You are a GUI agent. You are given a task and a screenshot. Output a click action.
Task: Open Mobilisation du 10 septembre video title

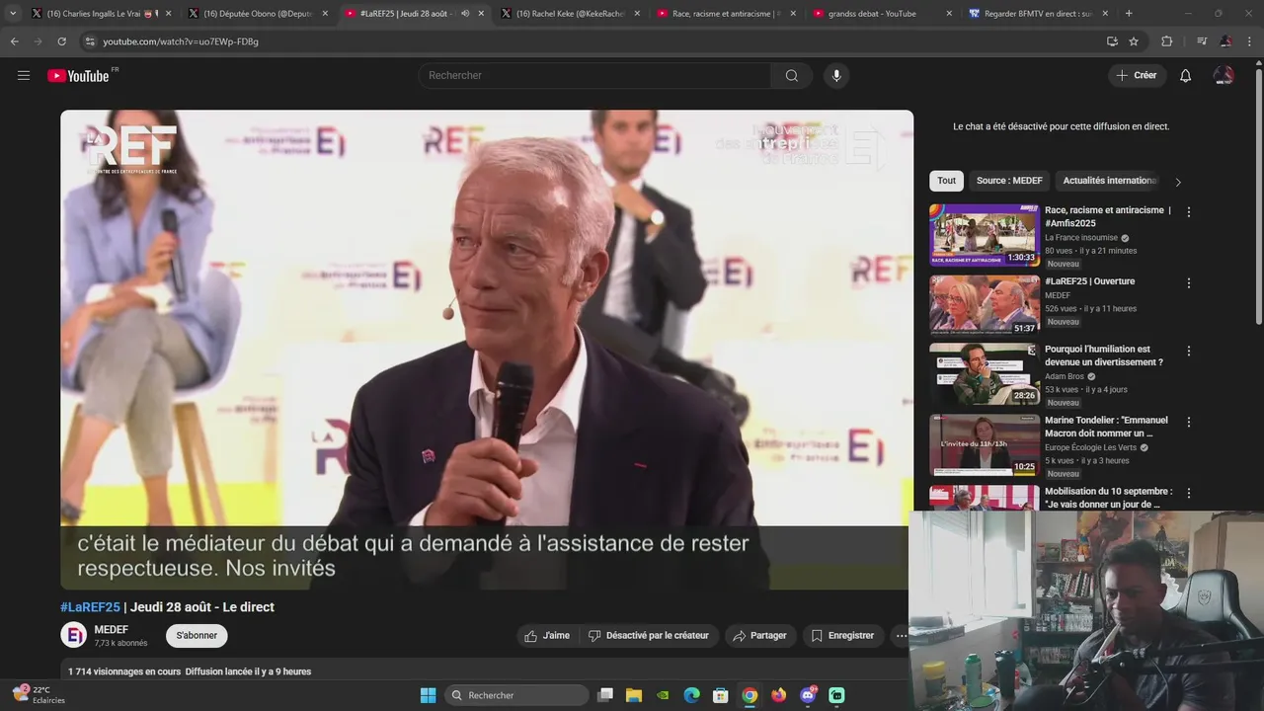tap(1109, 498)
